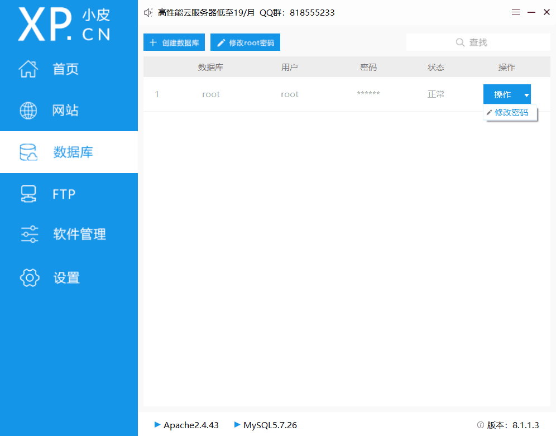Click the masked ****** password cell
The height and width of the screenshot is (436, 556).
click(368, 93)
